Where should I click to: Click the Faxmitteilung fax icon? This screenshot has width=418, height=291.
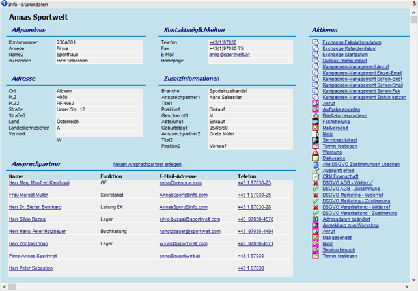[315, 122]
